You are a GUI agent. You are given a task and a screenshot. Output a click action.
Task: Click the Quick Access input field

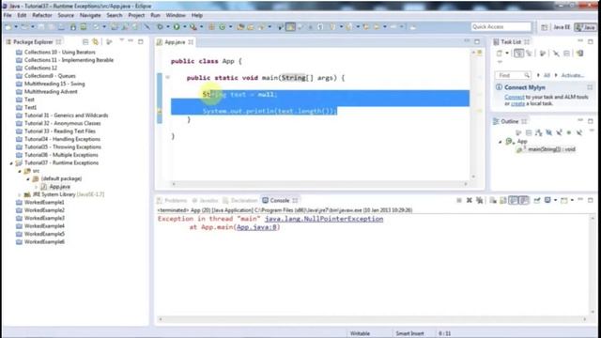501,27
